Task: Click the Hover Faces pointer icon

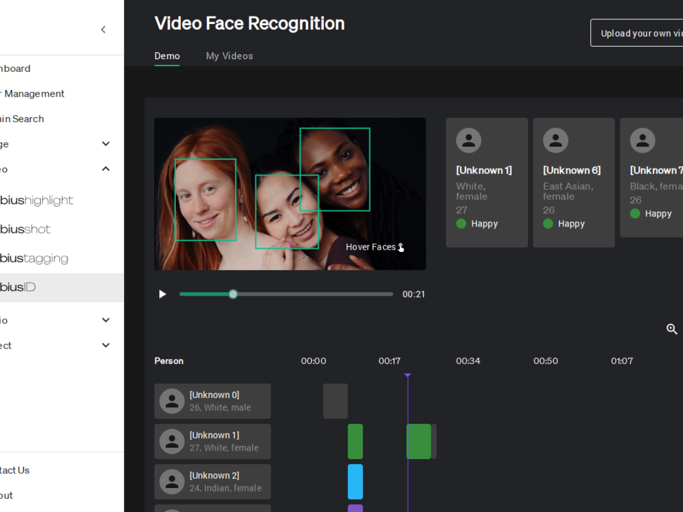Action: coord(401,247)
